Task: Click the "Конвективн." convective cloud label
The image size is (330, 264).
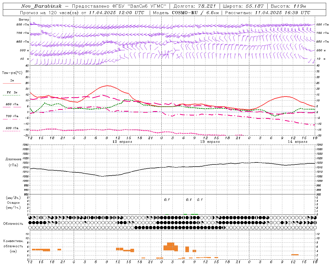Action: tap(13, 241)
